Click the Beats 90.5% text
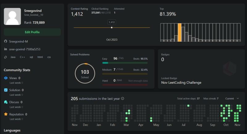 [140, 59]
